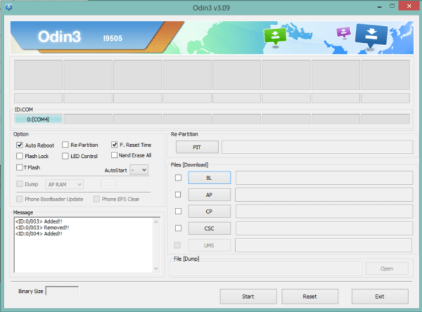Viewport: 422px width, 312px height.
Task: Click the CP file path field
Action: point(324,211)
